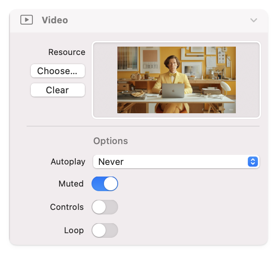Enable the Controls switch
Screen dimensions: 277x254
tap(105, 207)
